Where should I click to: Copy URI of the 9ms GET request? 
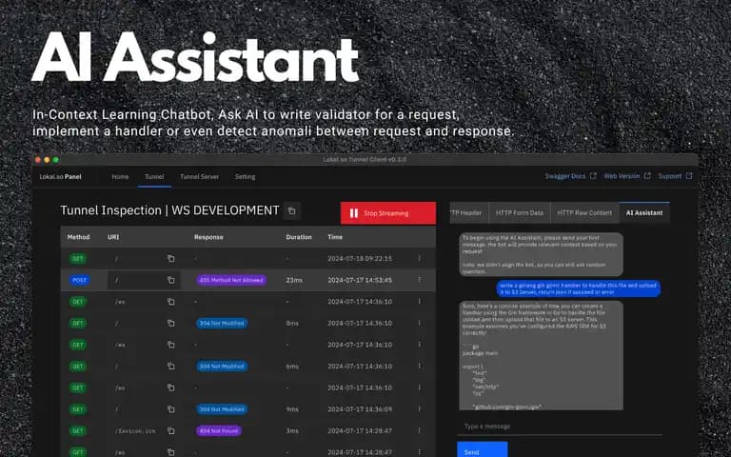pyautogui.click(x=171, y=409)
